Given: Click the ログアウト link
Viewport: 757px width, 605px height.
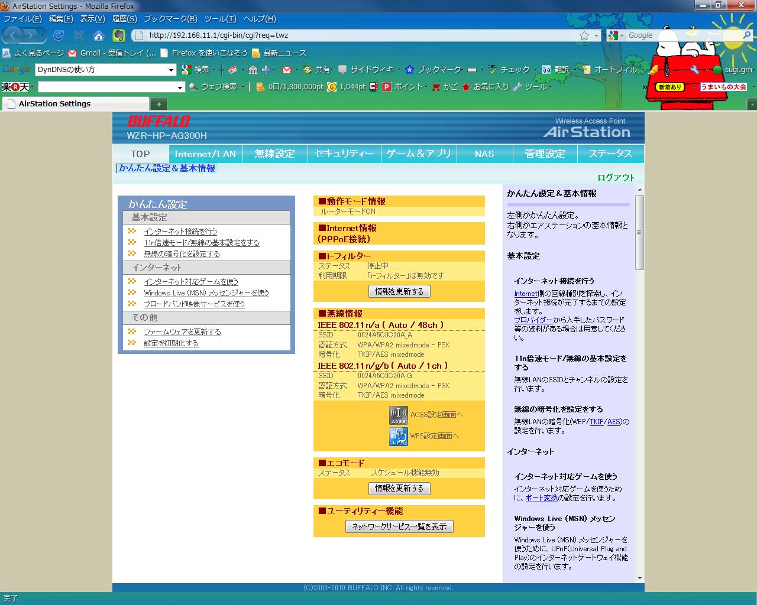Looking at the screenshot, I should (616, 177).
